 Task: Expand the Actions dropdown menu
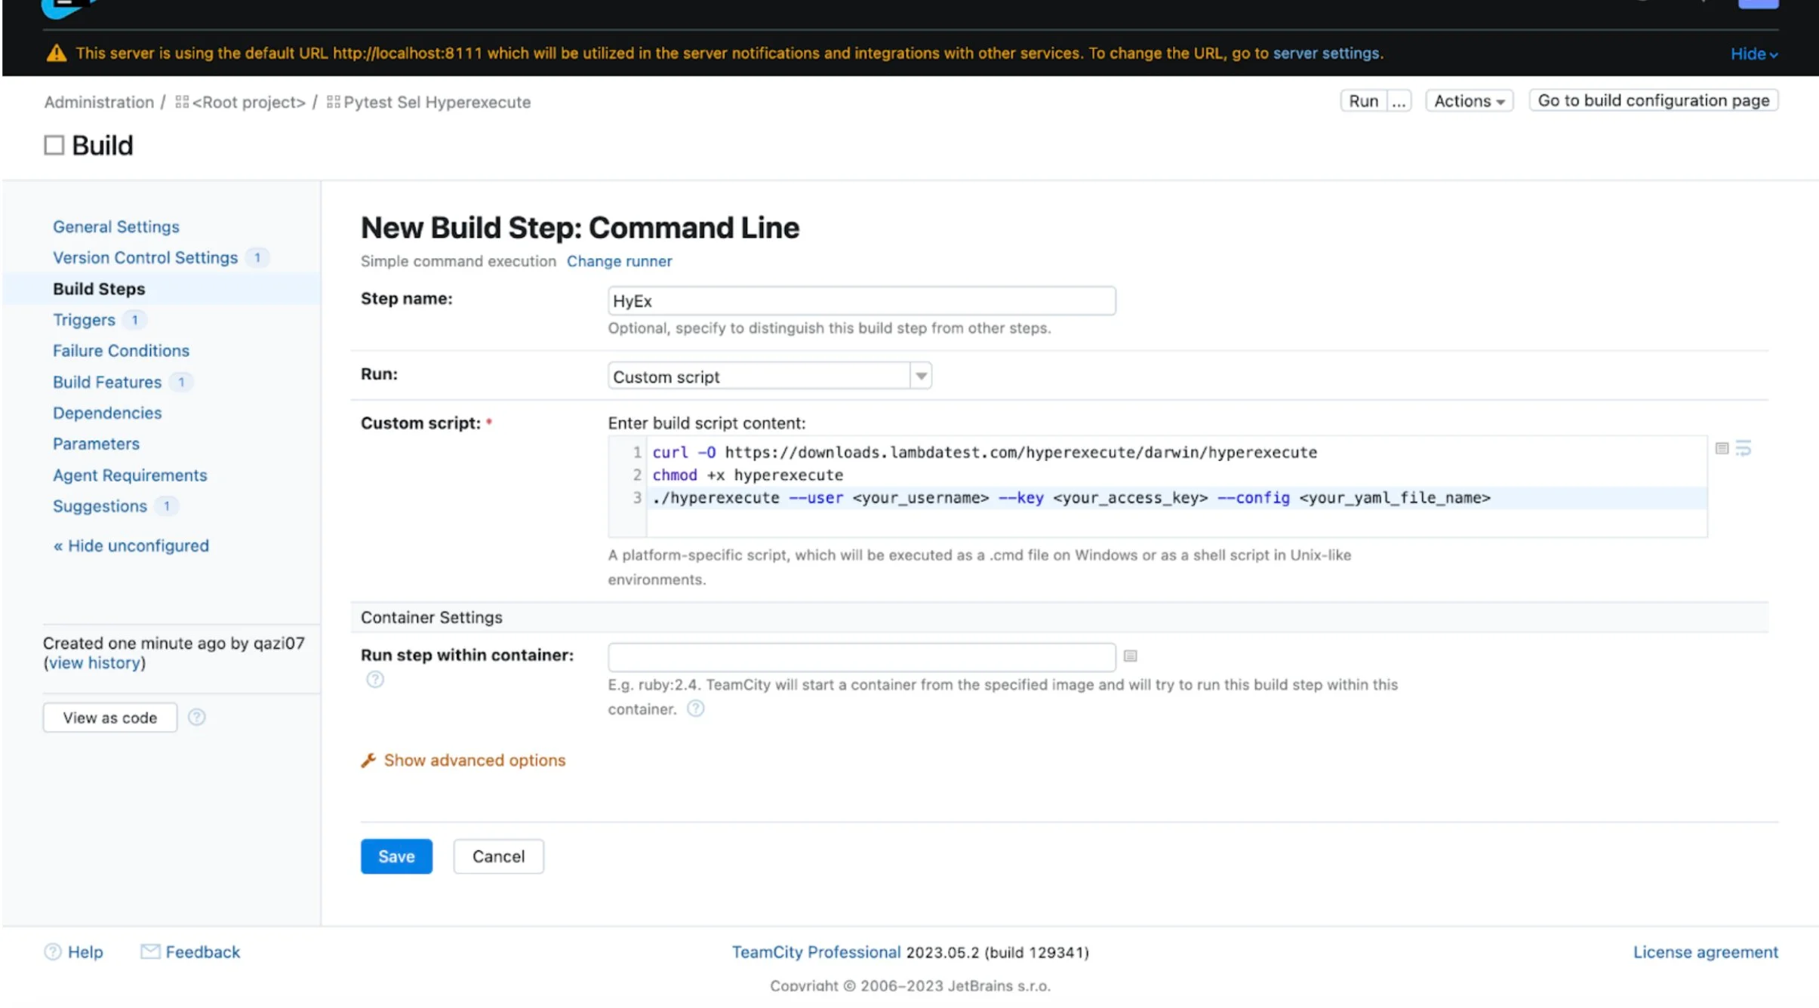pos(1468,101)
